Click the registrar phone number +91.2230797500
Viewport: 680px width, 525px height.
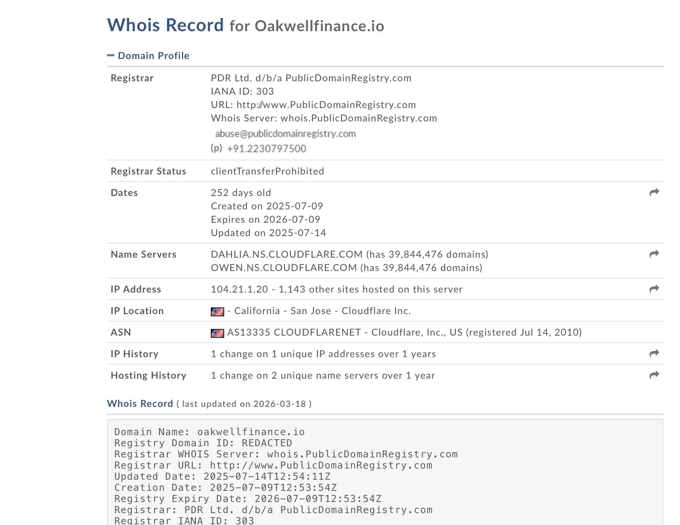coord(267,149)
